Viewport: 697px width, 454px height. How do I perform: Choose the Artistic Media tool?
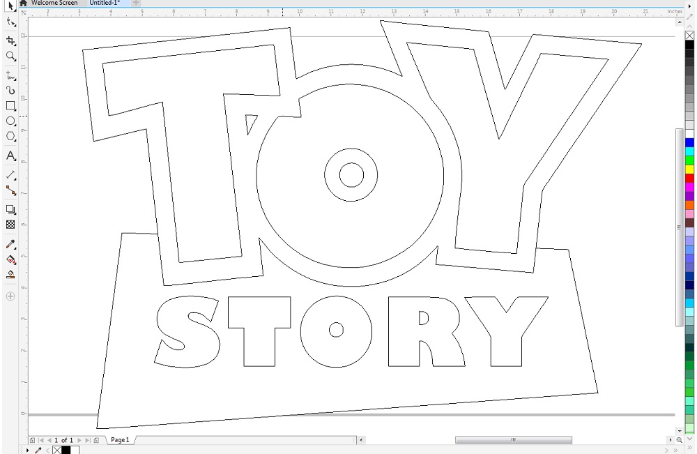point(10,91)
